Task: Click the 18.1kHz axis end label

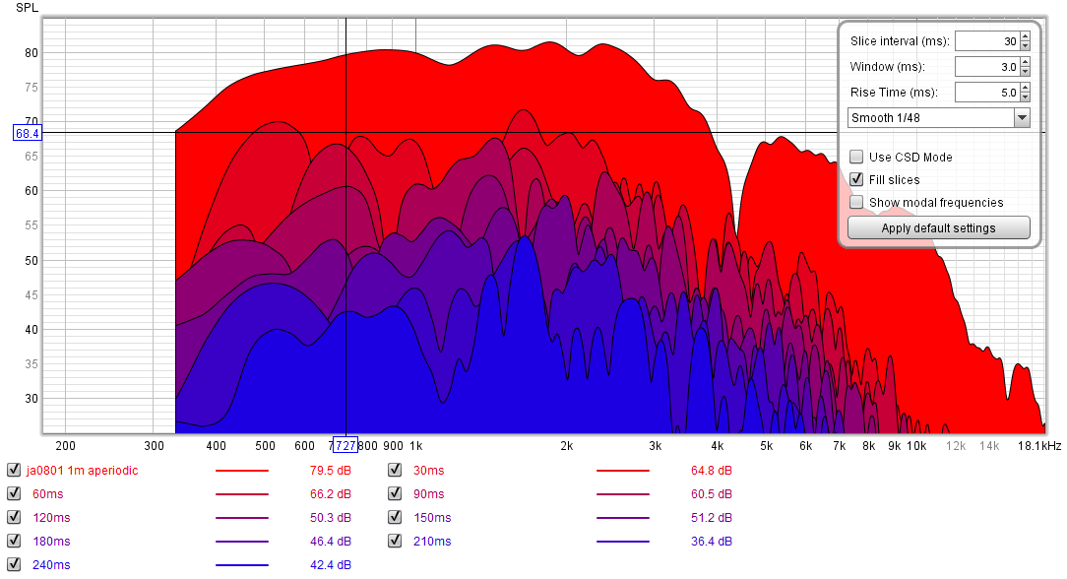Action: coord(1039,446)
